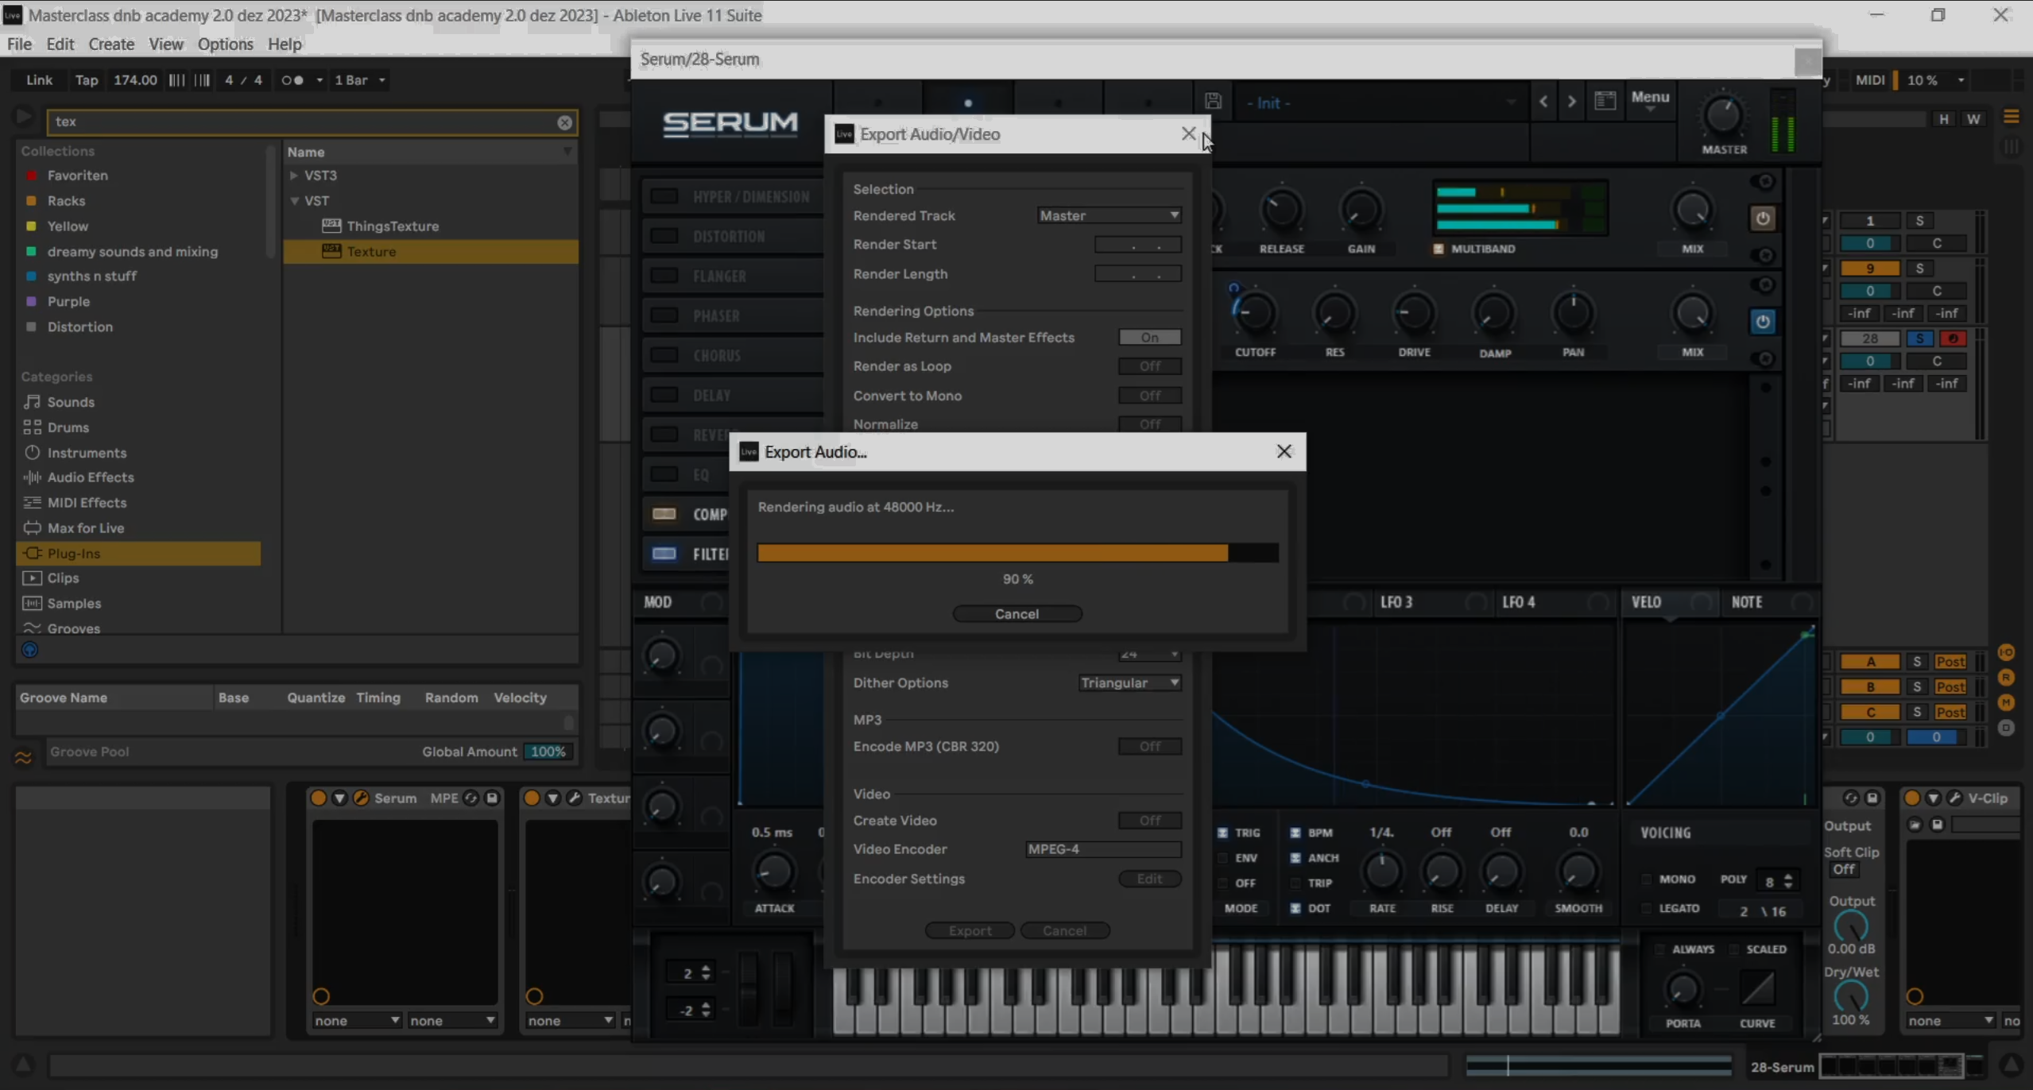Toggle the Normalize option
Image resolution: width=2033 pixels, height=1090 pixels.
click(x=1149, y=424)
